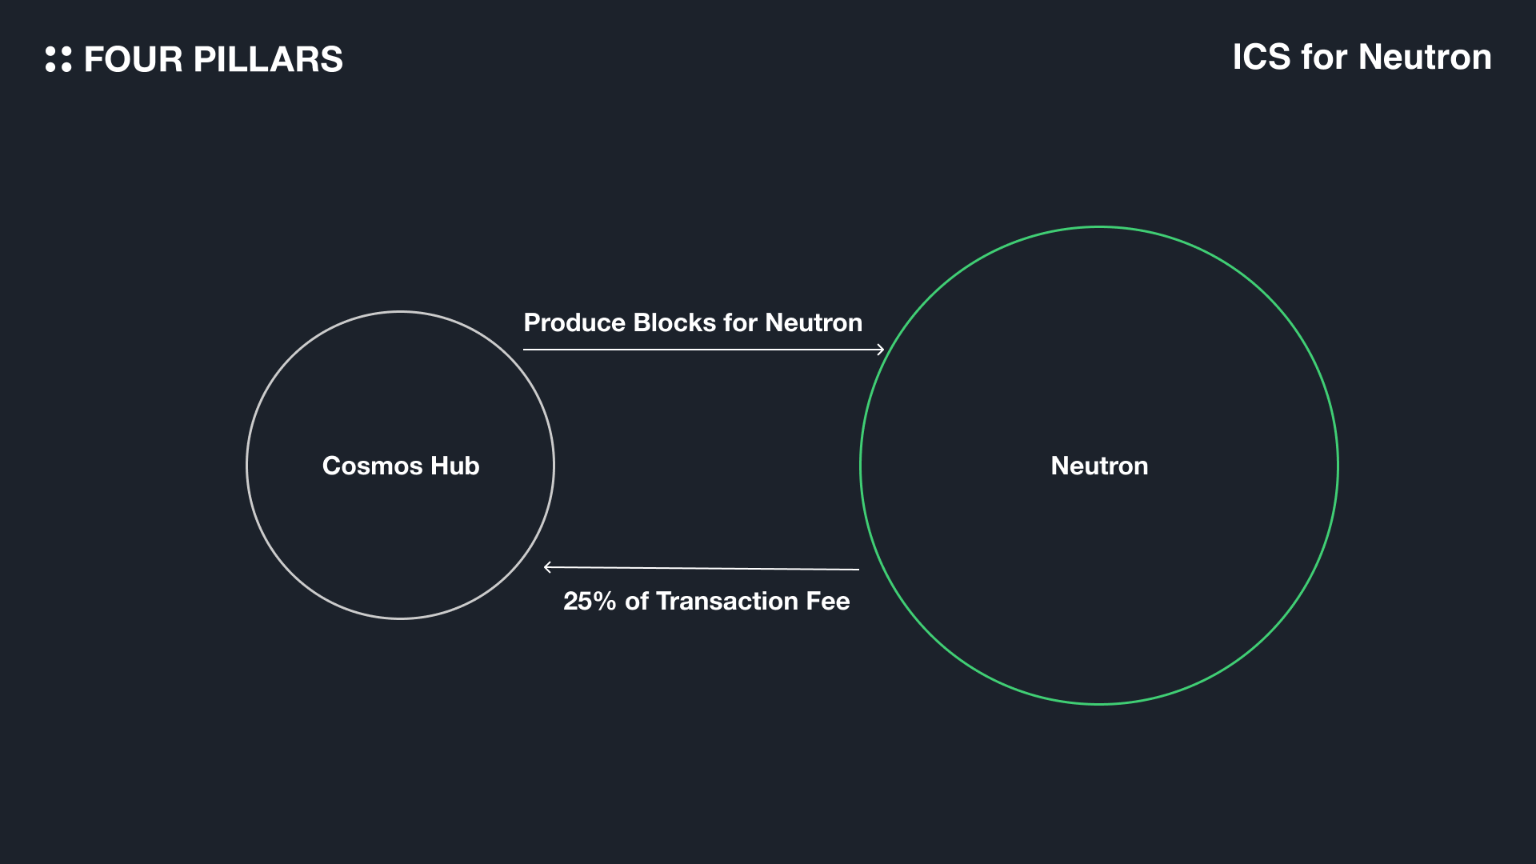Image resolution: width=1536 pixels, height=864 pixels.
Task: Click the arrowhead pointing toward Cosmos Hub circle
Action: [x=547, y=567]
